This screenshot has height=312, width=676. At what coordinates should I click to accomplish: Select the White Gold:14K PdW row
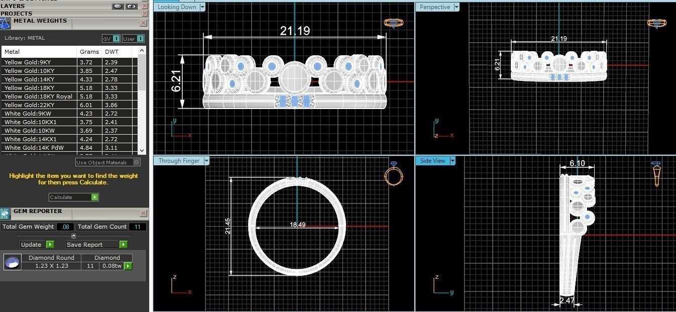point(70,148)
